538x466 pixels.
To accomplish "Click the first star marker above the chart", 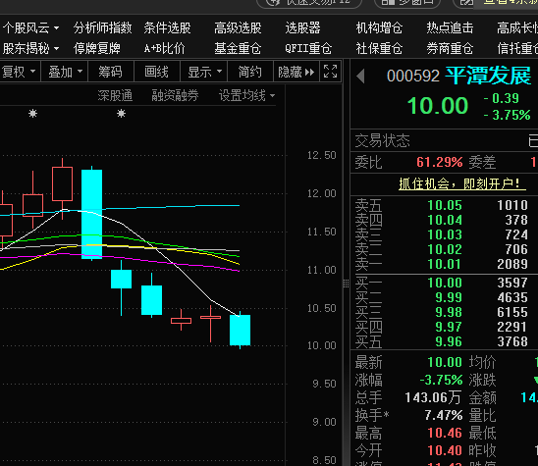I will coord(32,114).
